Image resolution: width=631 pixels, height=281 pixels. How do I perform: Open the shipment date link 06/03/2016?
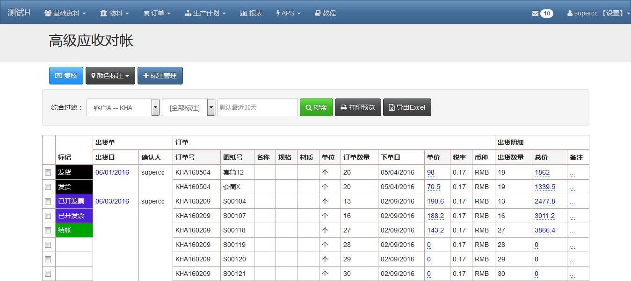tap(113, 201)
